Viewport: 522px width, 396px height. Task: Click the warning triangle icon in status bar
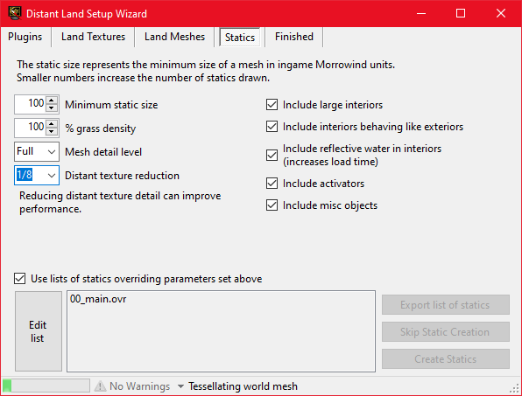pyautogui.click(x=100, y=386)
